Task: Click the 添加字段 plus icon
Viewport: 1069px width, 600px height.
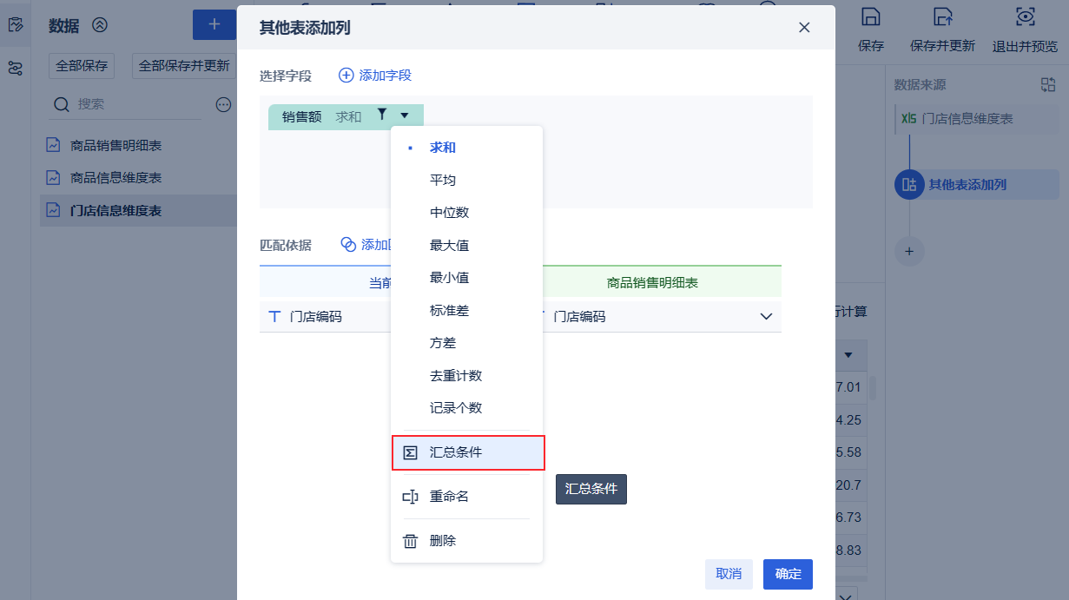Action: 346,76
